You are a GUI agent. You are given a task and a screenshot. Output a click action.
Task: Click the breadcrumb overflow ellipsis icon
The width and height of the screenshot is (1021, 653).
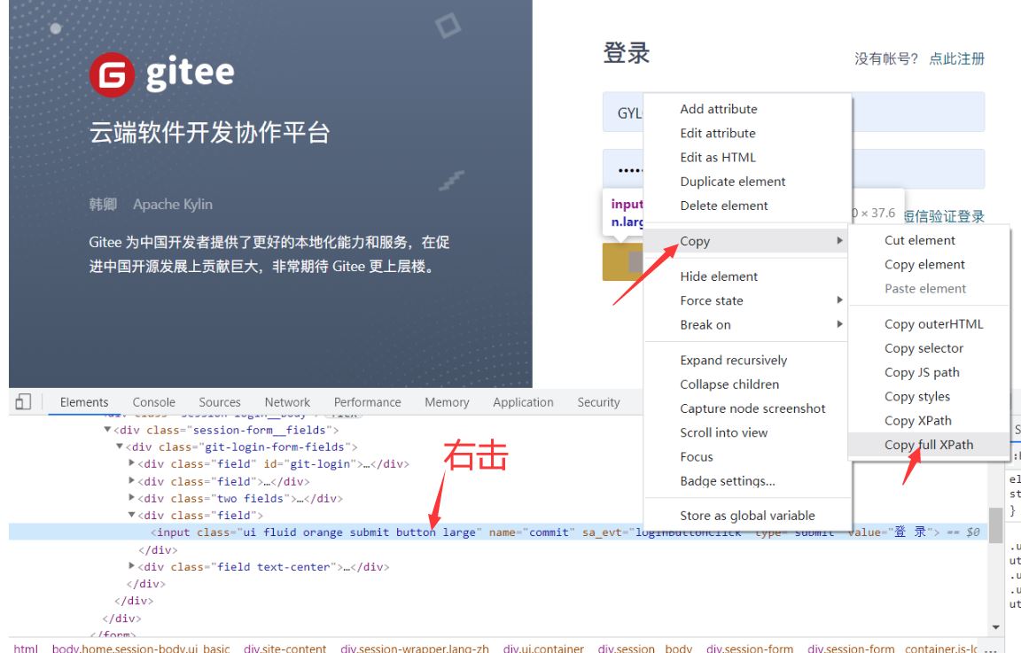pyautogui.click(x=990, y=649)
